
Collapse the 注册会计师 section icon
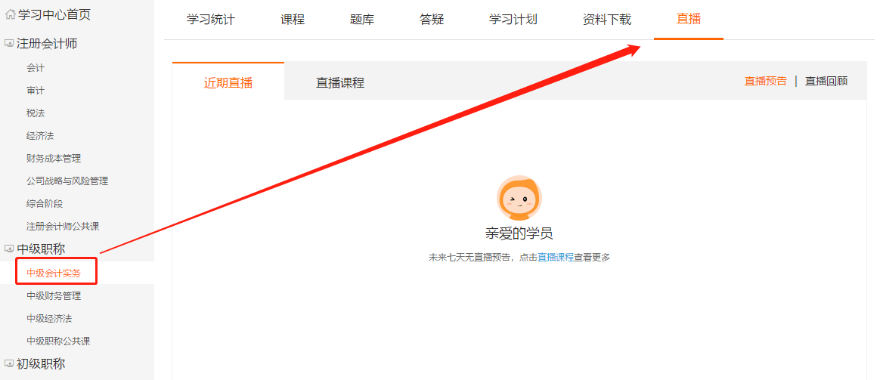(8, 44)
